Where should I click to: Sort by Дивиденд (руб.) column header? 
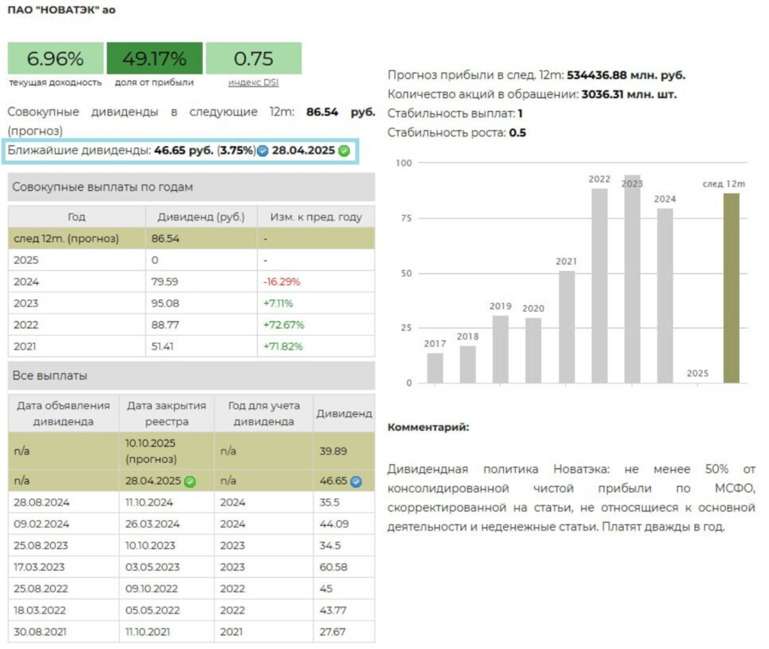pyautogui.click(x=201, y=217)
